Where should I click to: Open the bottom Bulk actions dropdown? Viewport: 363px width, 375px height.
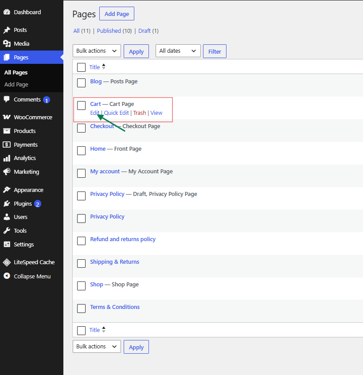(x=97, y=346)
